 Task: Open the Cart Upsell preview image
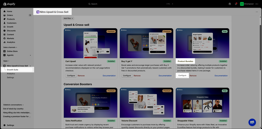point(91,43)
